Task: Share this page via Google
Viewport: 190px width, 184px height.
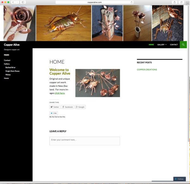Action: pos(80,107)
